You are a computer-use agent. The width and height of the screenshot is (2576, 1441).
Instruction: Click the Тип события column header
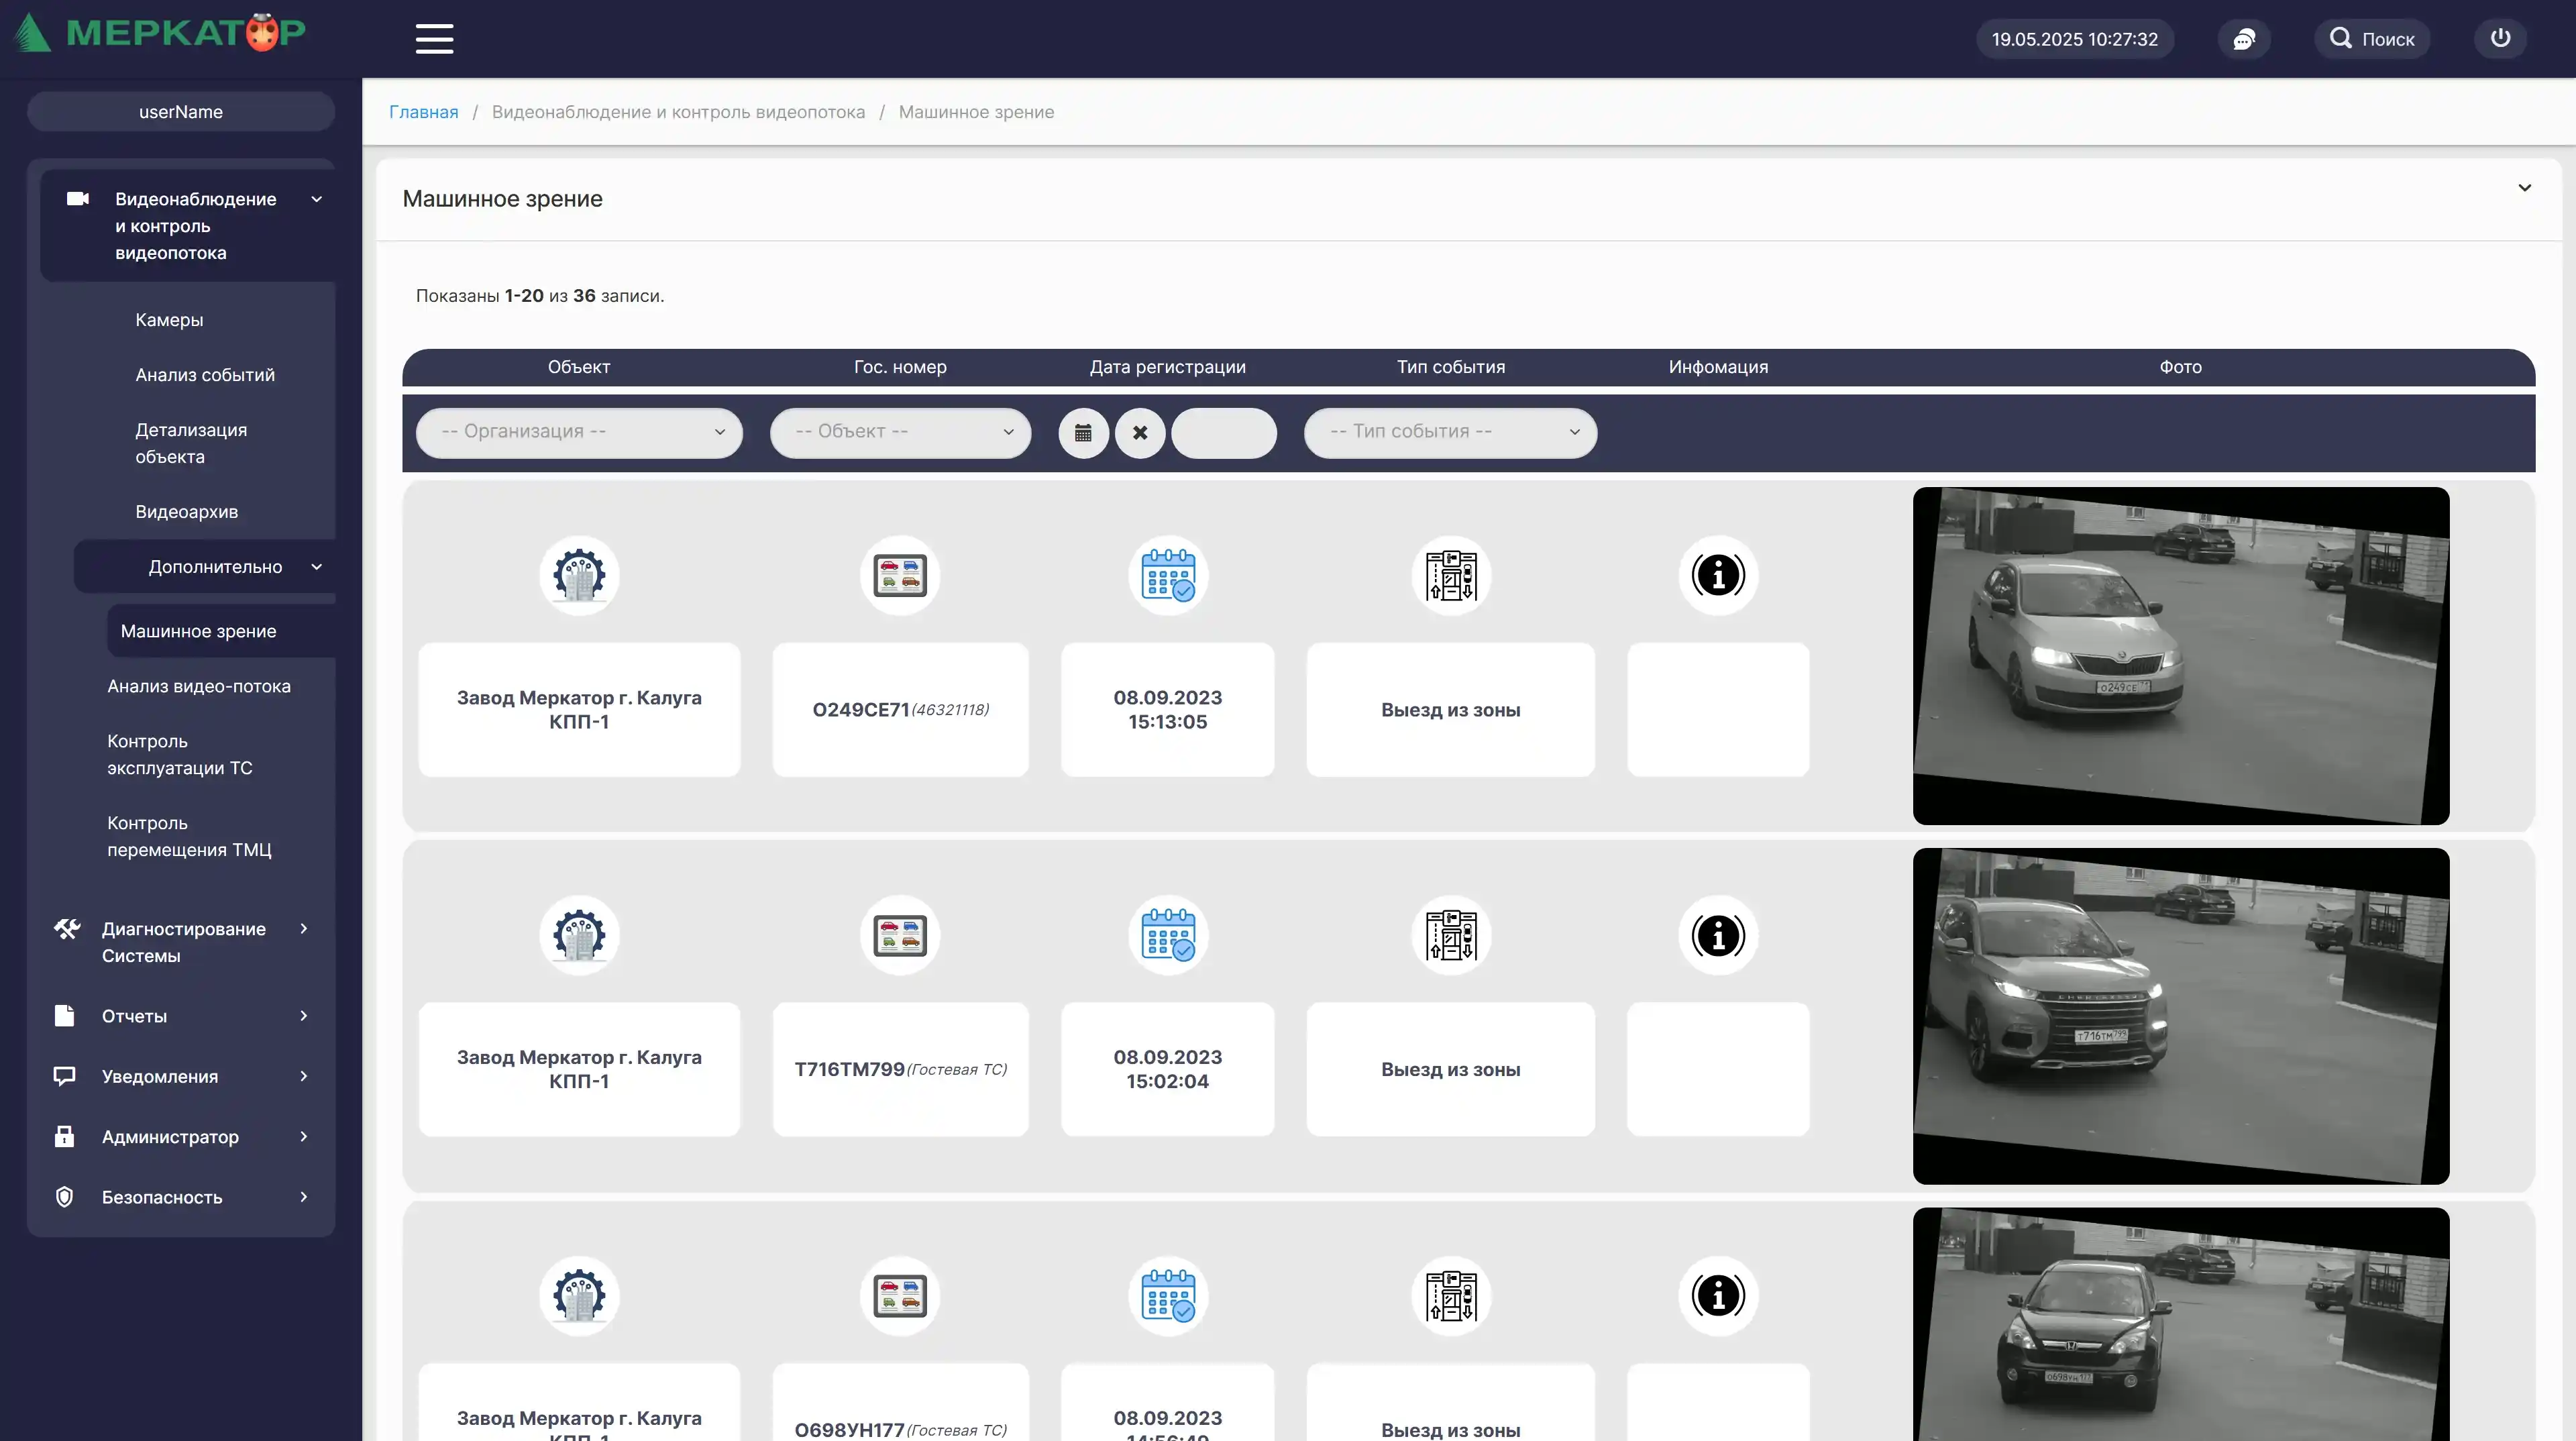click(1451, 367)
